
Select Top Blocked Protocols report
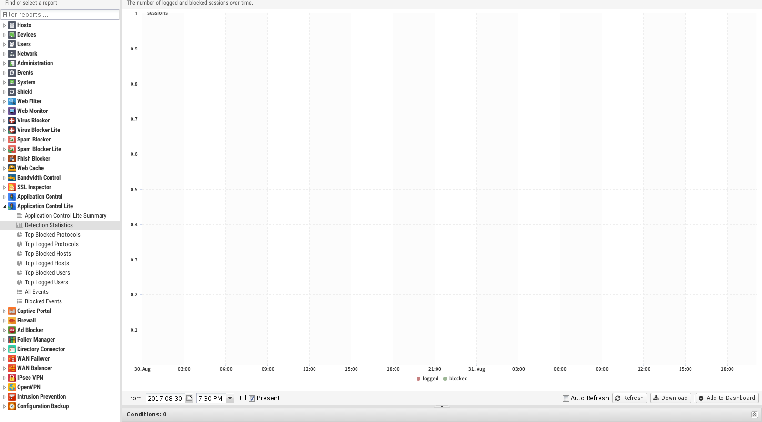(x=52, y=235)
